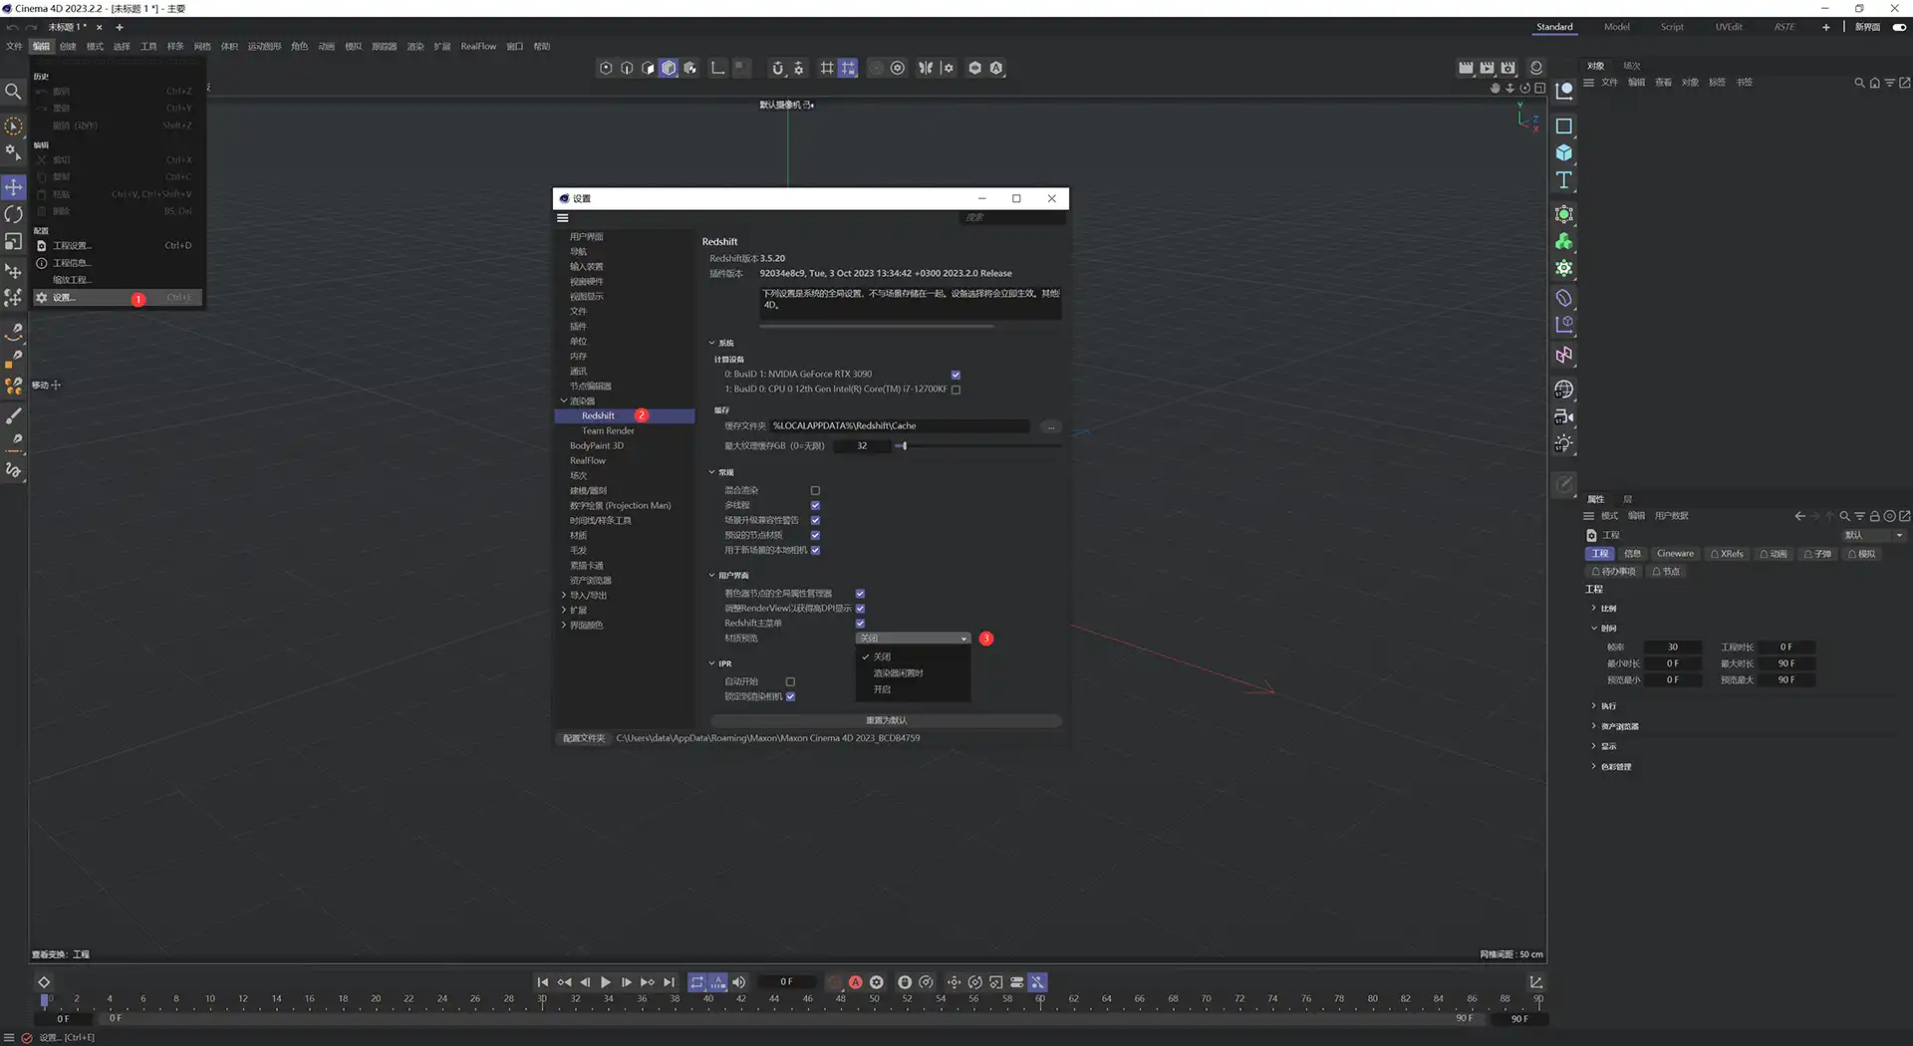This screenshot has width=1913, height=1046.
Task: Select BodyPaint 3D in settings tree
Action: [x=597, y=445]
